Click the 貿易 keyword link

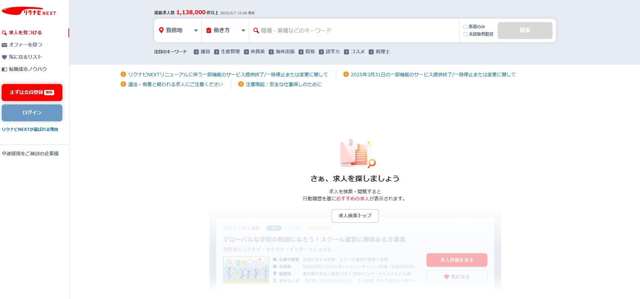point(310,52)
